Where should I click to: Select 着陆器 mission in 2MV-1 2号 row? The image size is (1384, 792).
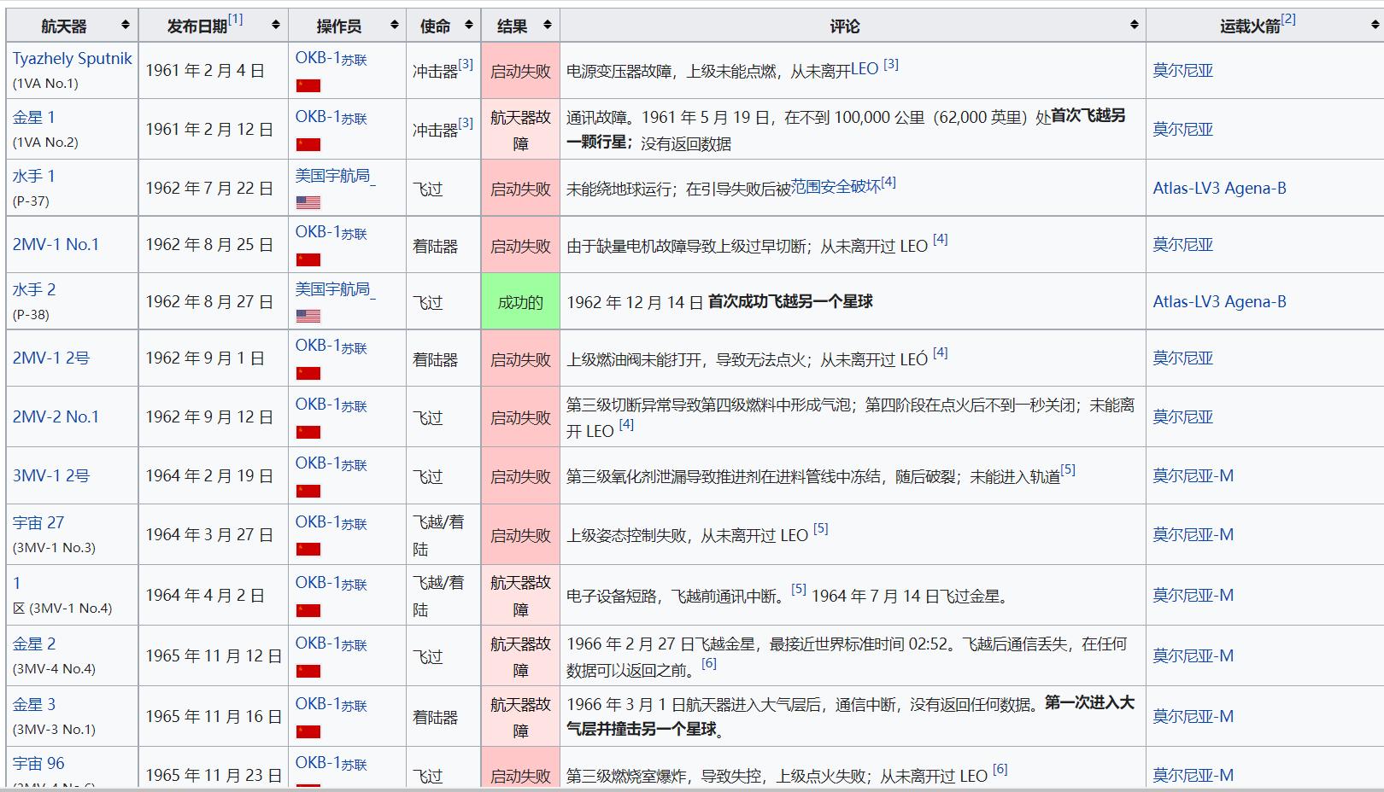coord(435,359)
